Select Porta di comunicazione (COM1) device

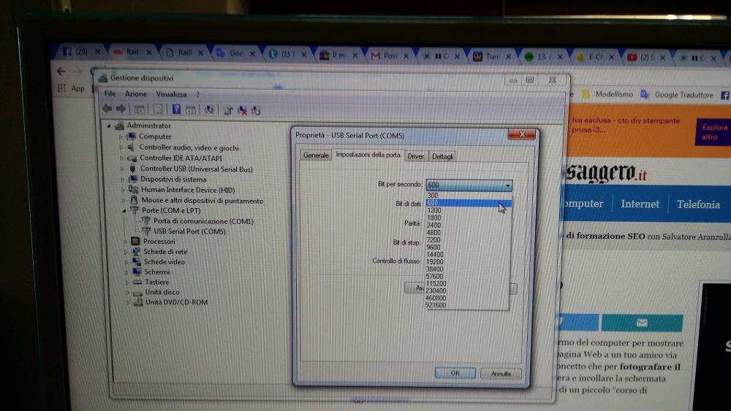[x=202, y=221]
